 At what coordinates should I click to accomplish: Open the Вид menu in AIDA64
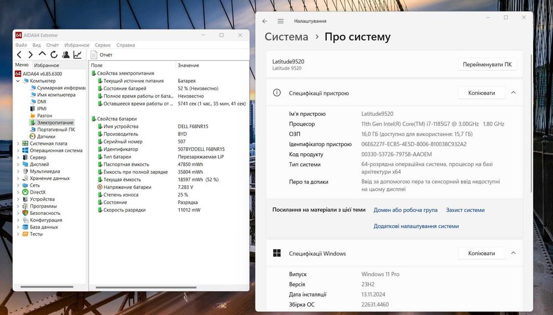point(36,45)
